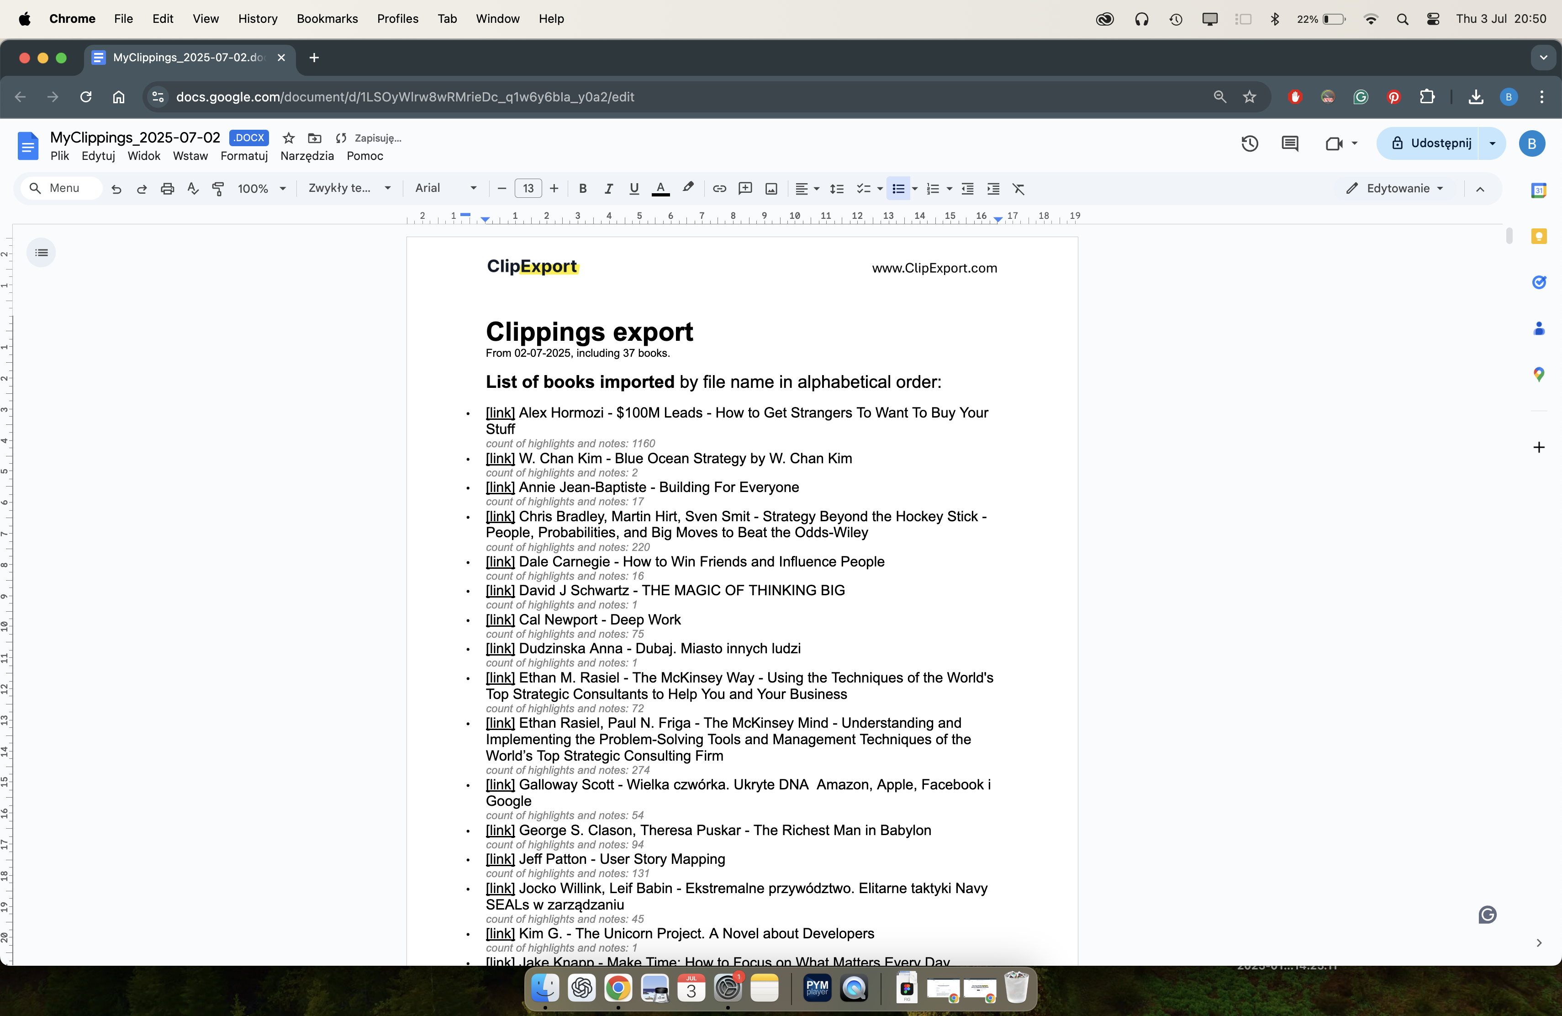
Task: Click the Menu search box in toolbar
Action: click(61, 188)
